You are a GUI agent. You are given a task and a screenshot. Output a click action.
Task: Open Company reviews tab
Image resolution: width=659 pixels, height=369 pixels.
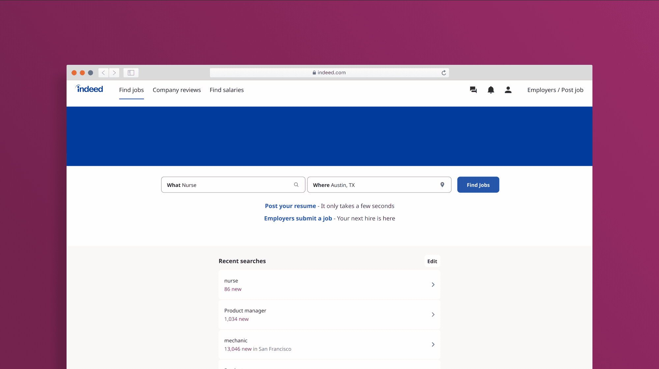click(177, 90)
